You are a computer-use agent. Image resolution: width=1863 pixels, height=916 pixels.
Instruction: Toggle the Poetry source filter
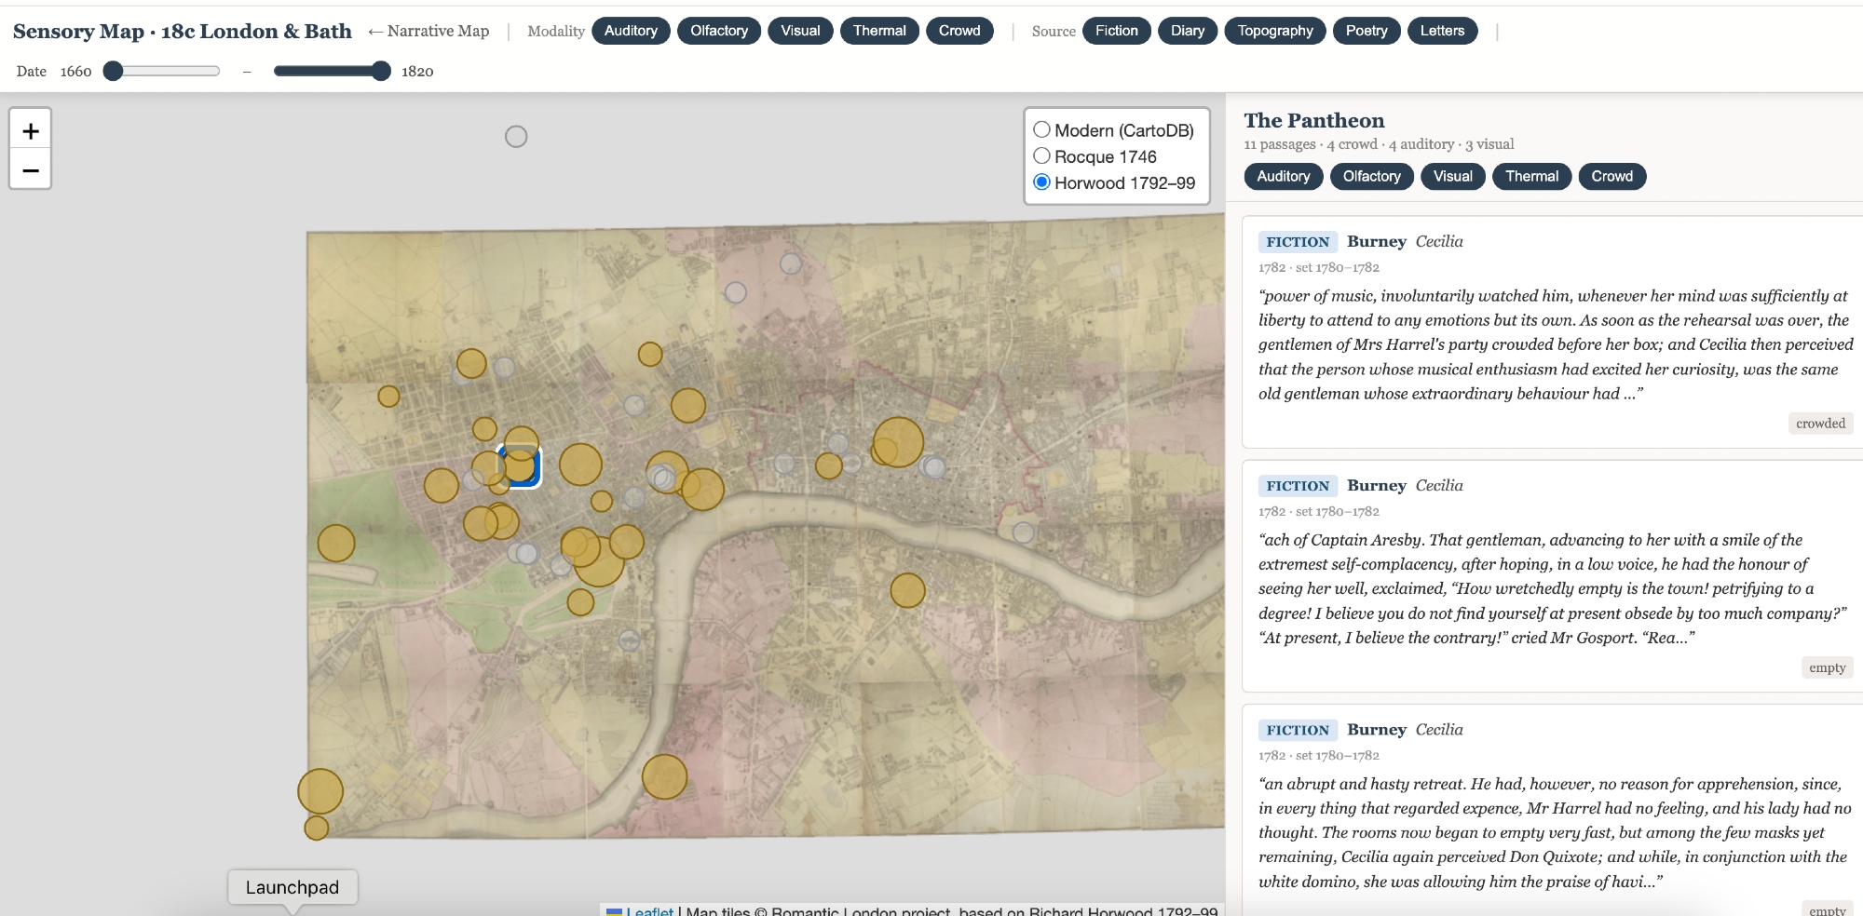[x=1366, y=31]
